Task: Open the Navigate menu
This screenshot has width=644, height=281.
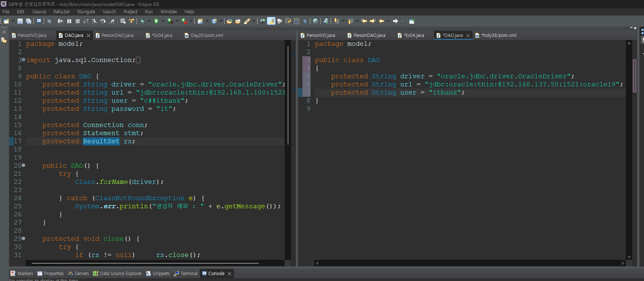Action: 86,12
